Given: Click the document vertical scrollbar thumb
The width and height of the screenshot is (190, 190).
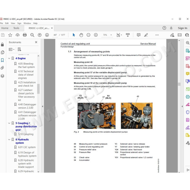Looking at the screenshot, I should (x=179, y=84).
